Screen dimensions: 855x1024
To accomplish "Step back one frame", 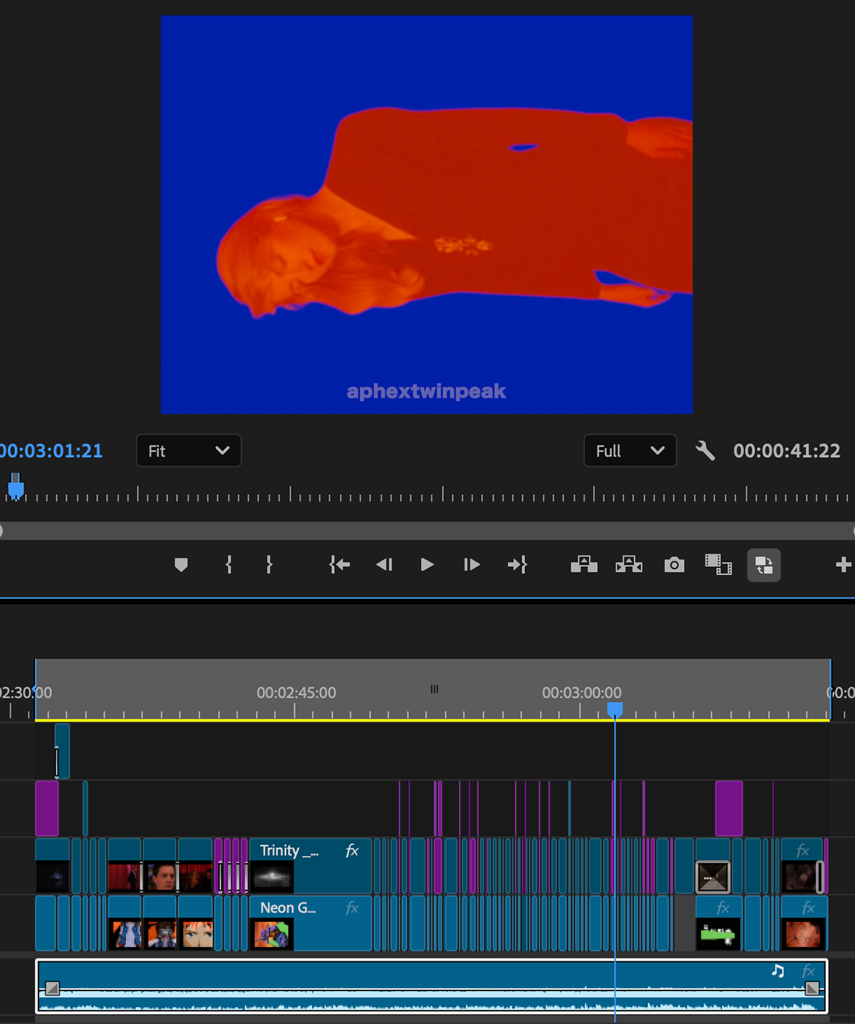I will (384, 565).
